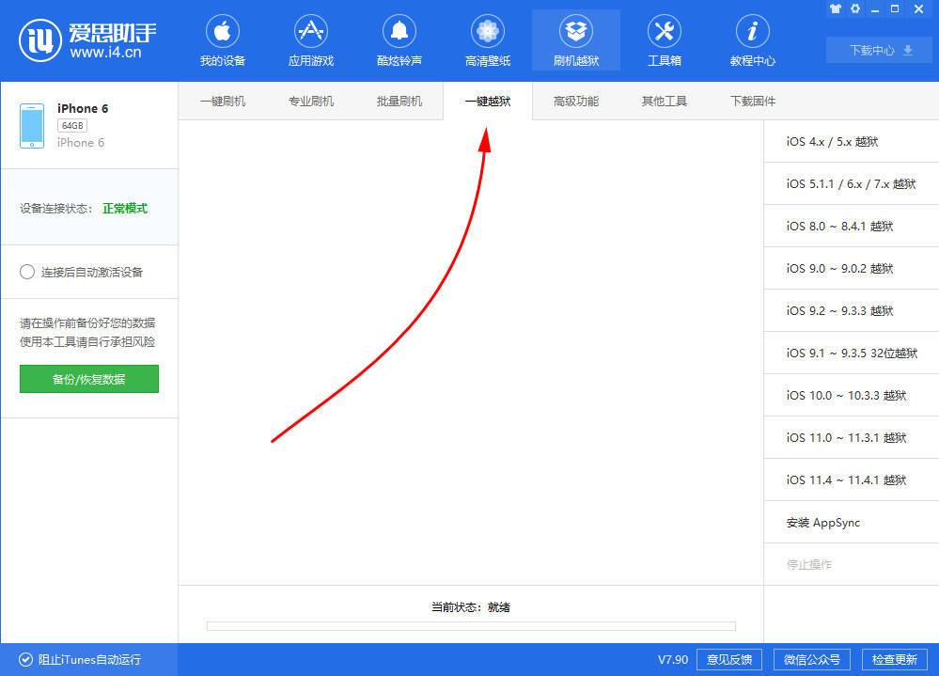
Task: Switch to the 下载固件 tab
Action: pos(752,101)
